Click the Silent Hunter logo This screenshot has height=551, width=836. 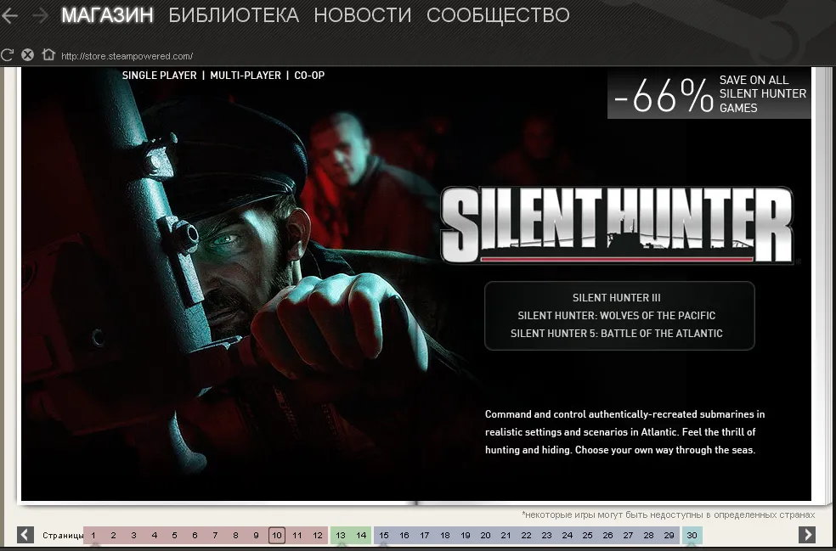coord(617,225)
